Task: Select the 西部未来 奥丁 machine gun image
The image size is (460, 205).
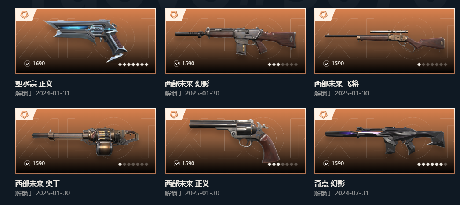Action: tap(85, 142)
